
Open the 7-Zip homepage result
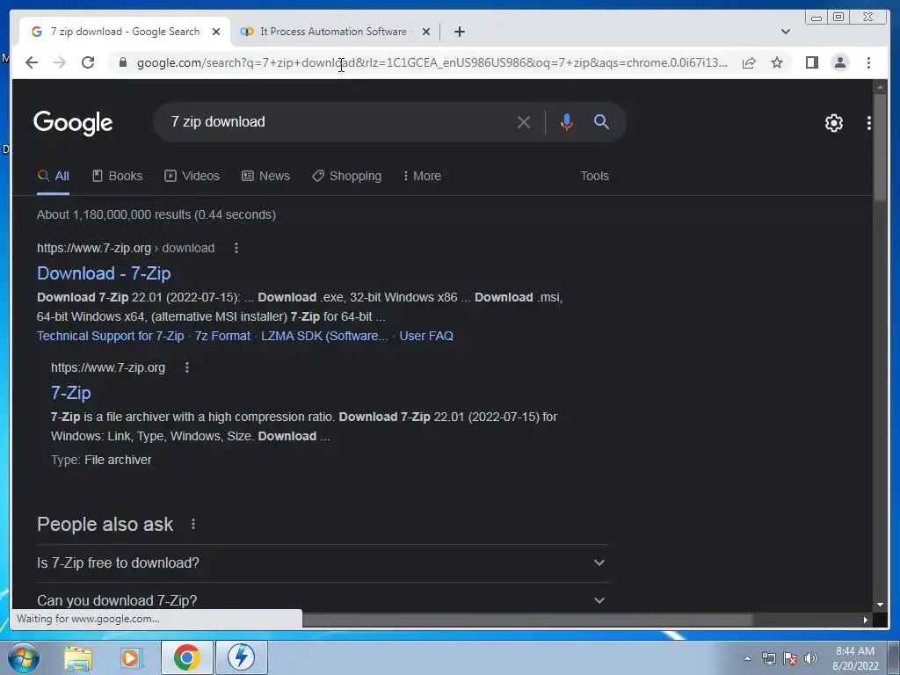click(x=71, y=393)
